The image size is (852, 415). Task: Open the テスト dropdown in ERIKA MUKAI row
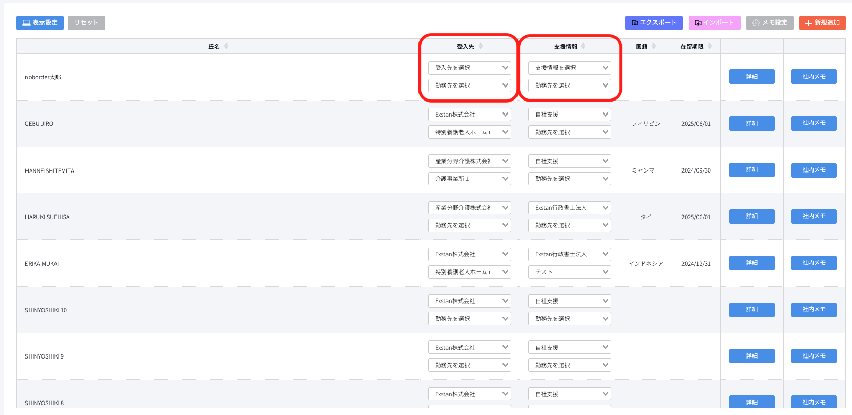[569, 272]
